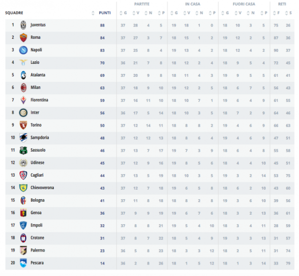The image size is (299, 276).
Task: Click the Juventus team crest
Action: pyautogui.click(x=23, y=25)
